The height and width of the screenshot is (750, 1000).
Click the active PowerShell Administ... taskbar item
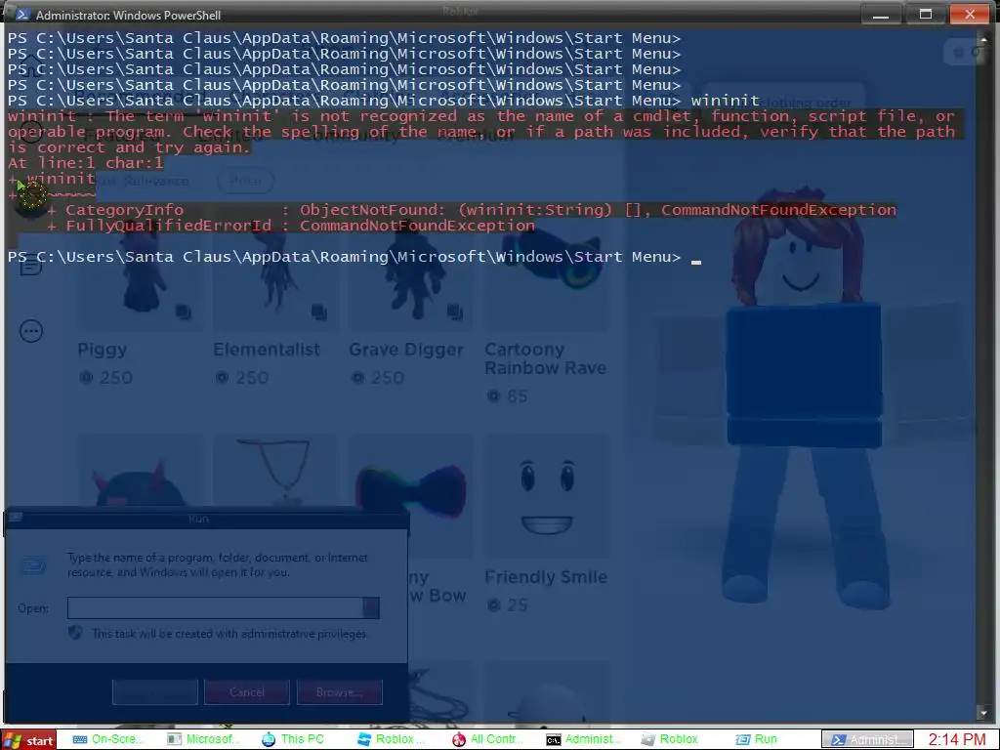pos(867,739)
